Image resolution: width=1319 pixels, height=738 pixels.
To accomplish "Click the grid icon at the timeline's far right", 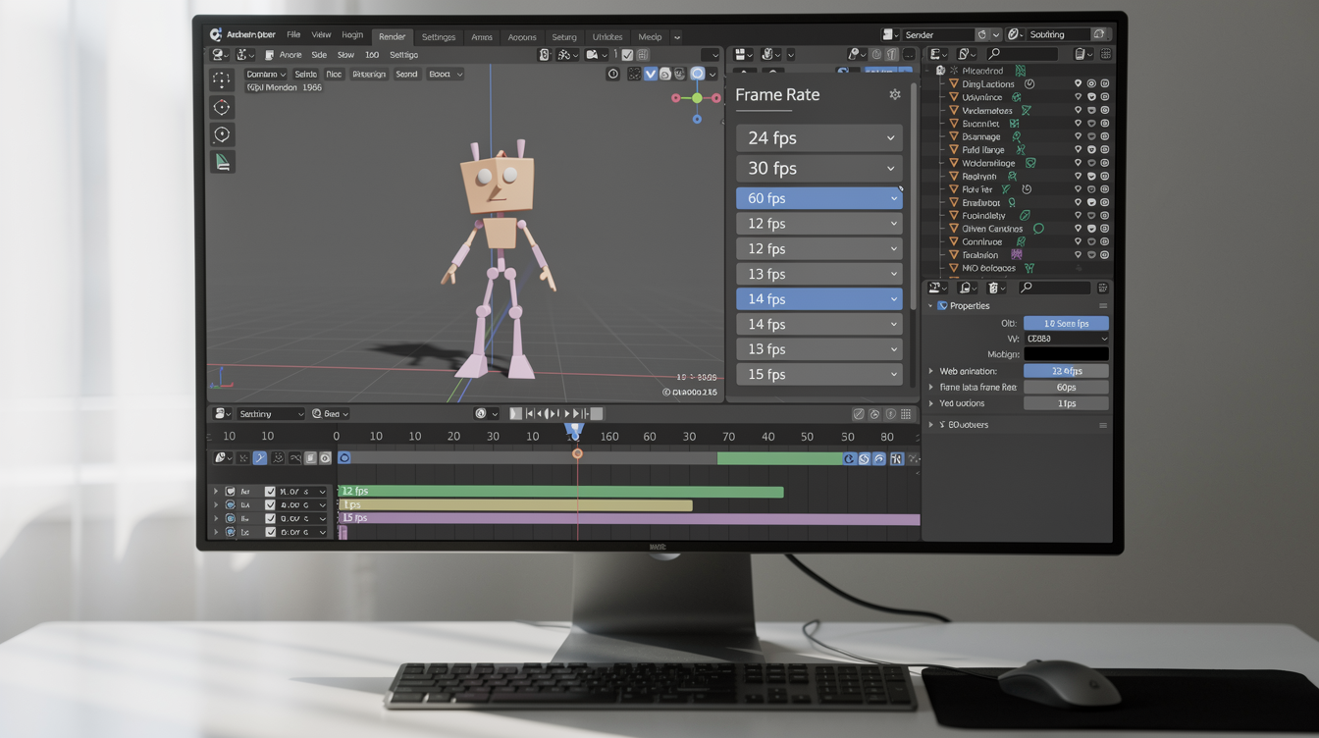I will tap(904, 413).
